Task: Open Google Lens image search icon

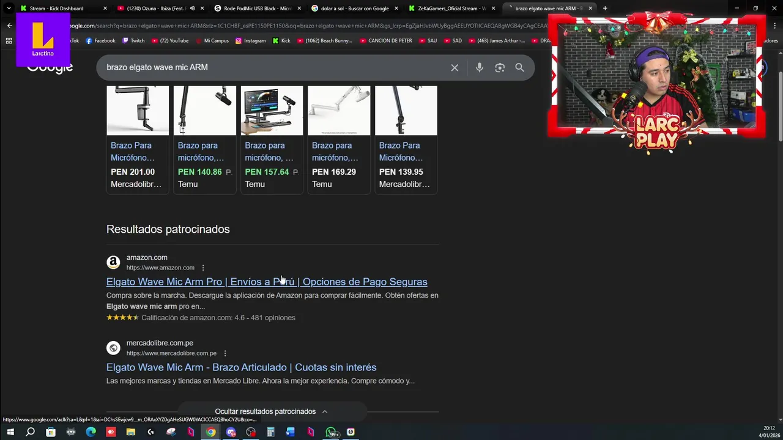Action: 500,68
